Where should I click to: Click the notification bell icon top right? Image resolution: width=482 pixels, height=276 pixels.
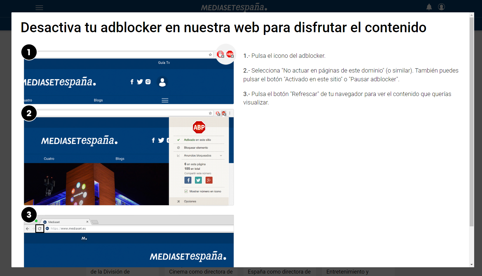(x=429, y=7)
